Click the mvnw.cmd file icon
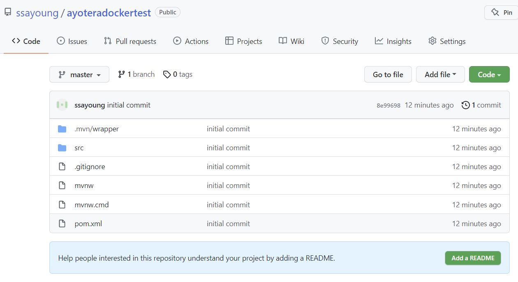Image resolution: width=518 pixels, height=282 pixels. pos(62,204)
